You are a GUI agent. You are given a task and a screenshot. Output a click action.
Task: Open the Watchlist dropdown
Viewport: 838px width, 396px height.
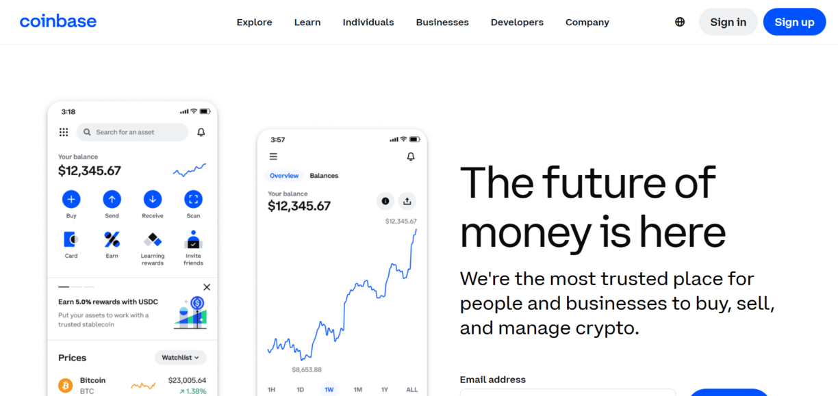click(x=180, y=357)
